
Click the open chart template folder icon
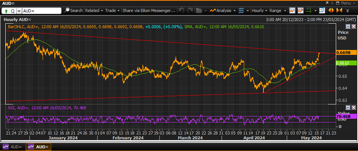coord(199,11)
